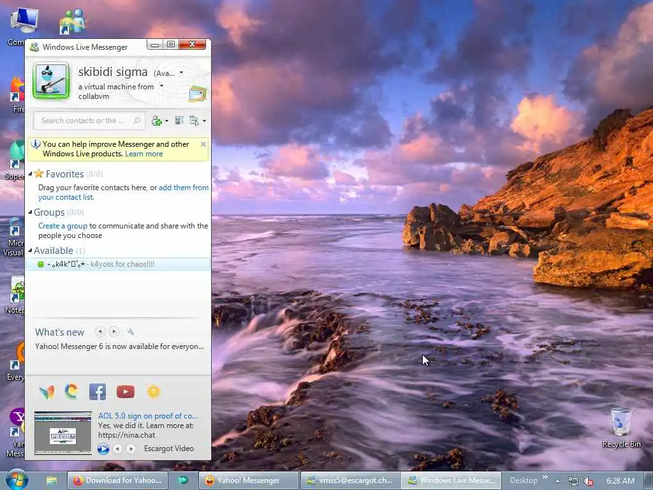Minimize the Windows Live Messenger window
The width and height of the screenshot is (653, 490).
click(x=154, y=44)
